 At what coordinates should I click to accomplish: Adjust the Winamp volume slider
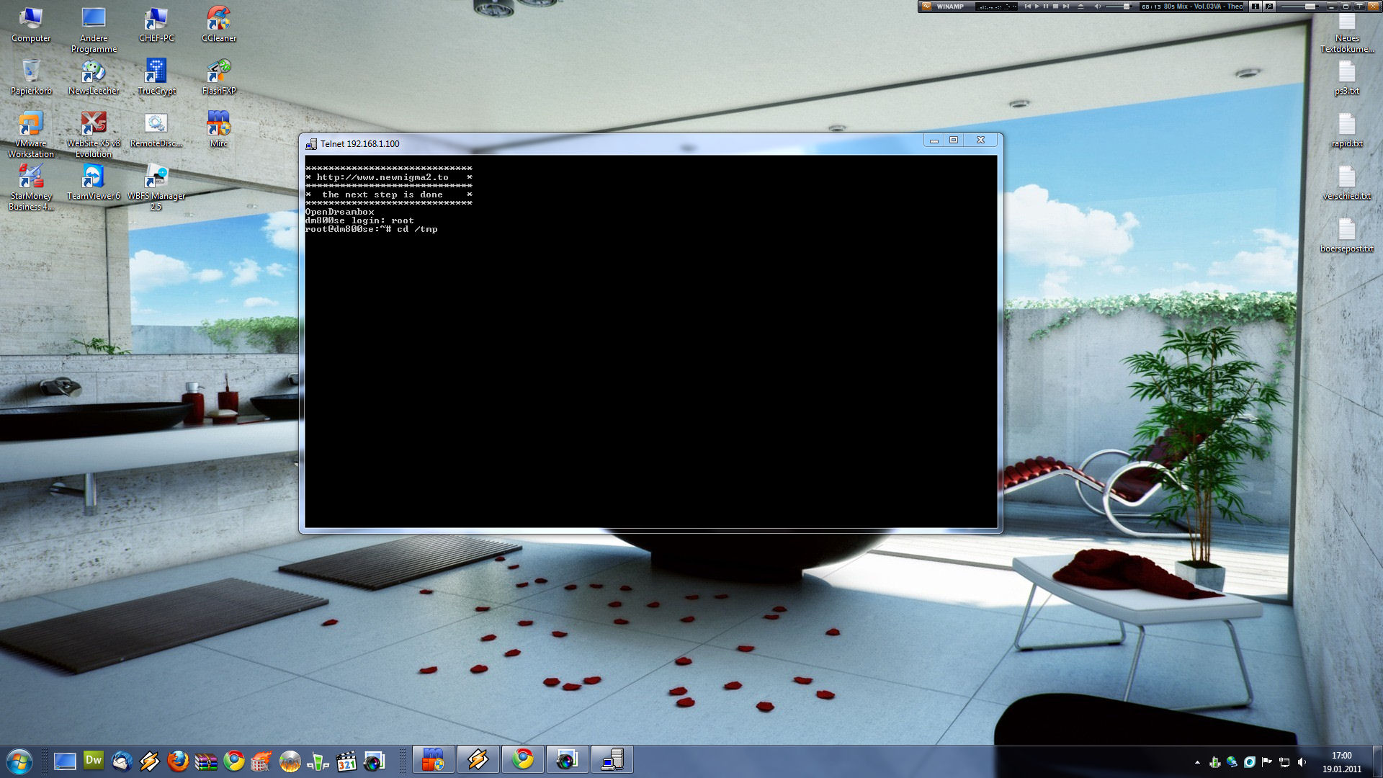pyautogui.click(x=1127, y=6)
